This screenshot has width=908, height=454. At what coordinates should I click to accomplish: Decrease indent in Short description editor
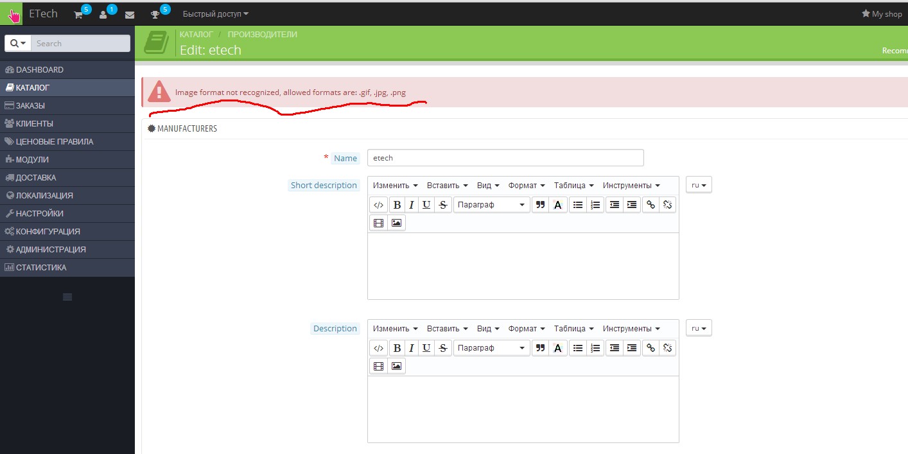point(615,205)
